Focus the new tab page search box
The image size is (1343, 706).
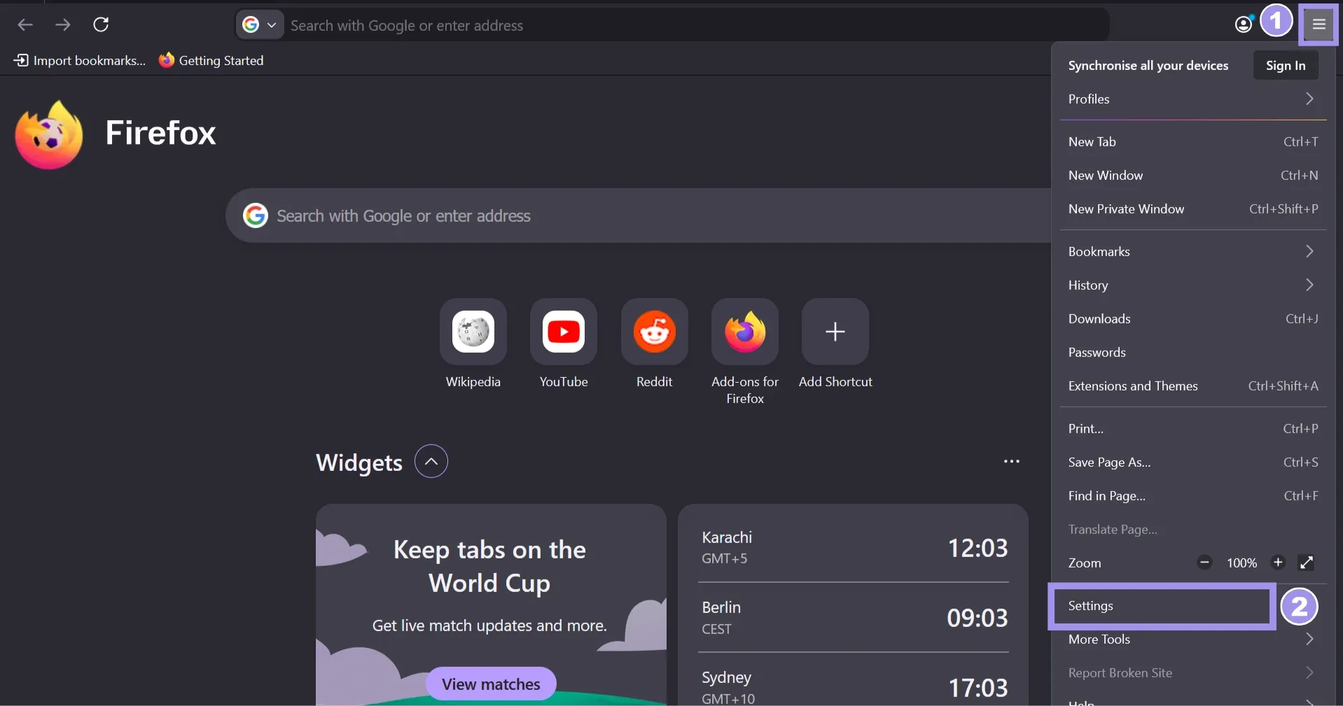[x=637, y=216]
